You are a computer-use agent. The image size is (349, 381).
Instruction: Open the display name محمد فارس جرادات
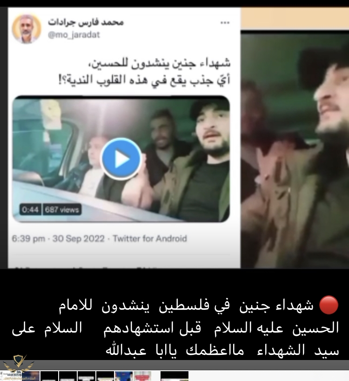coord(86,22)
